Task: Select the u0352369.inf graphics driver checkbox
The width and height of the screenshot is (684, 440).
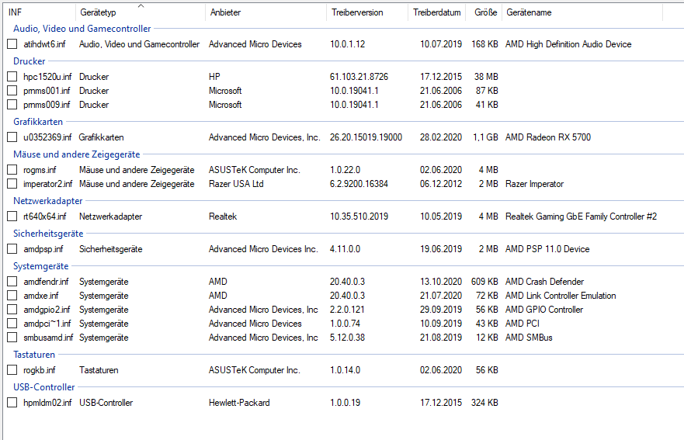Action: pos(12,137)
